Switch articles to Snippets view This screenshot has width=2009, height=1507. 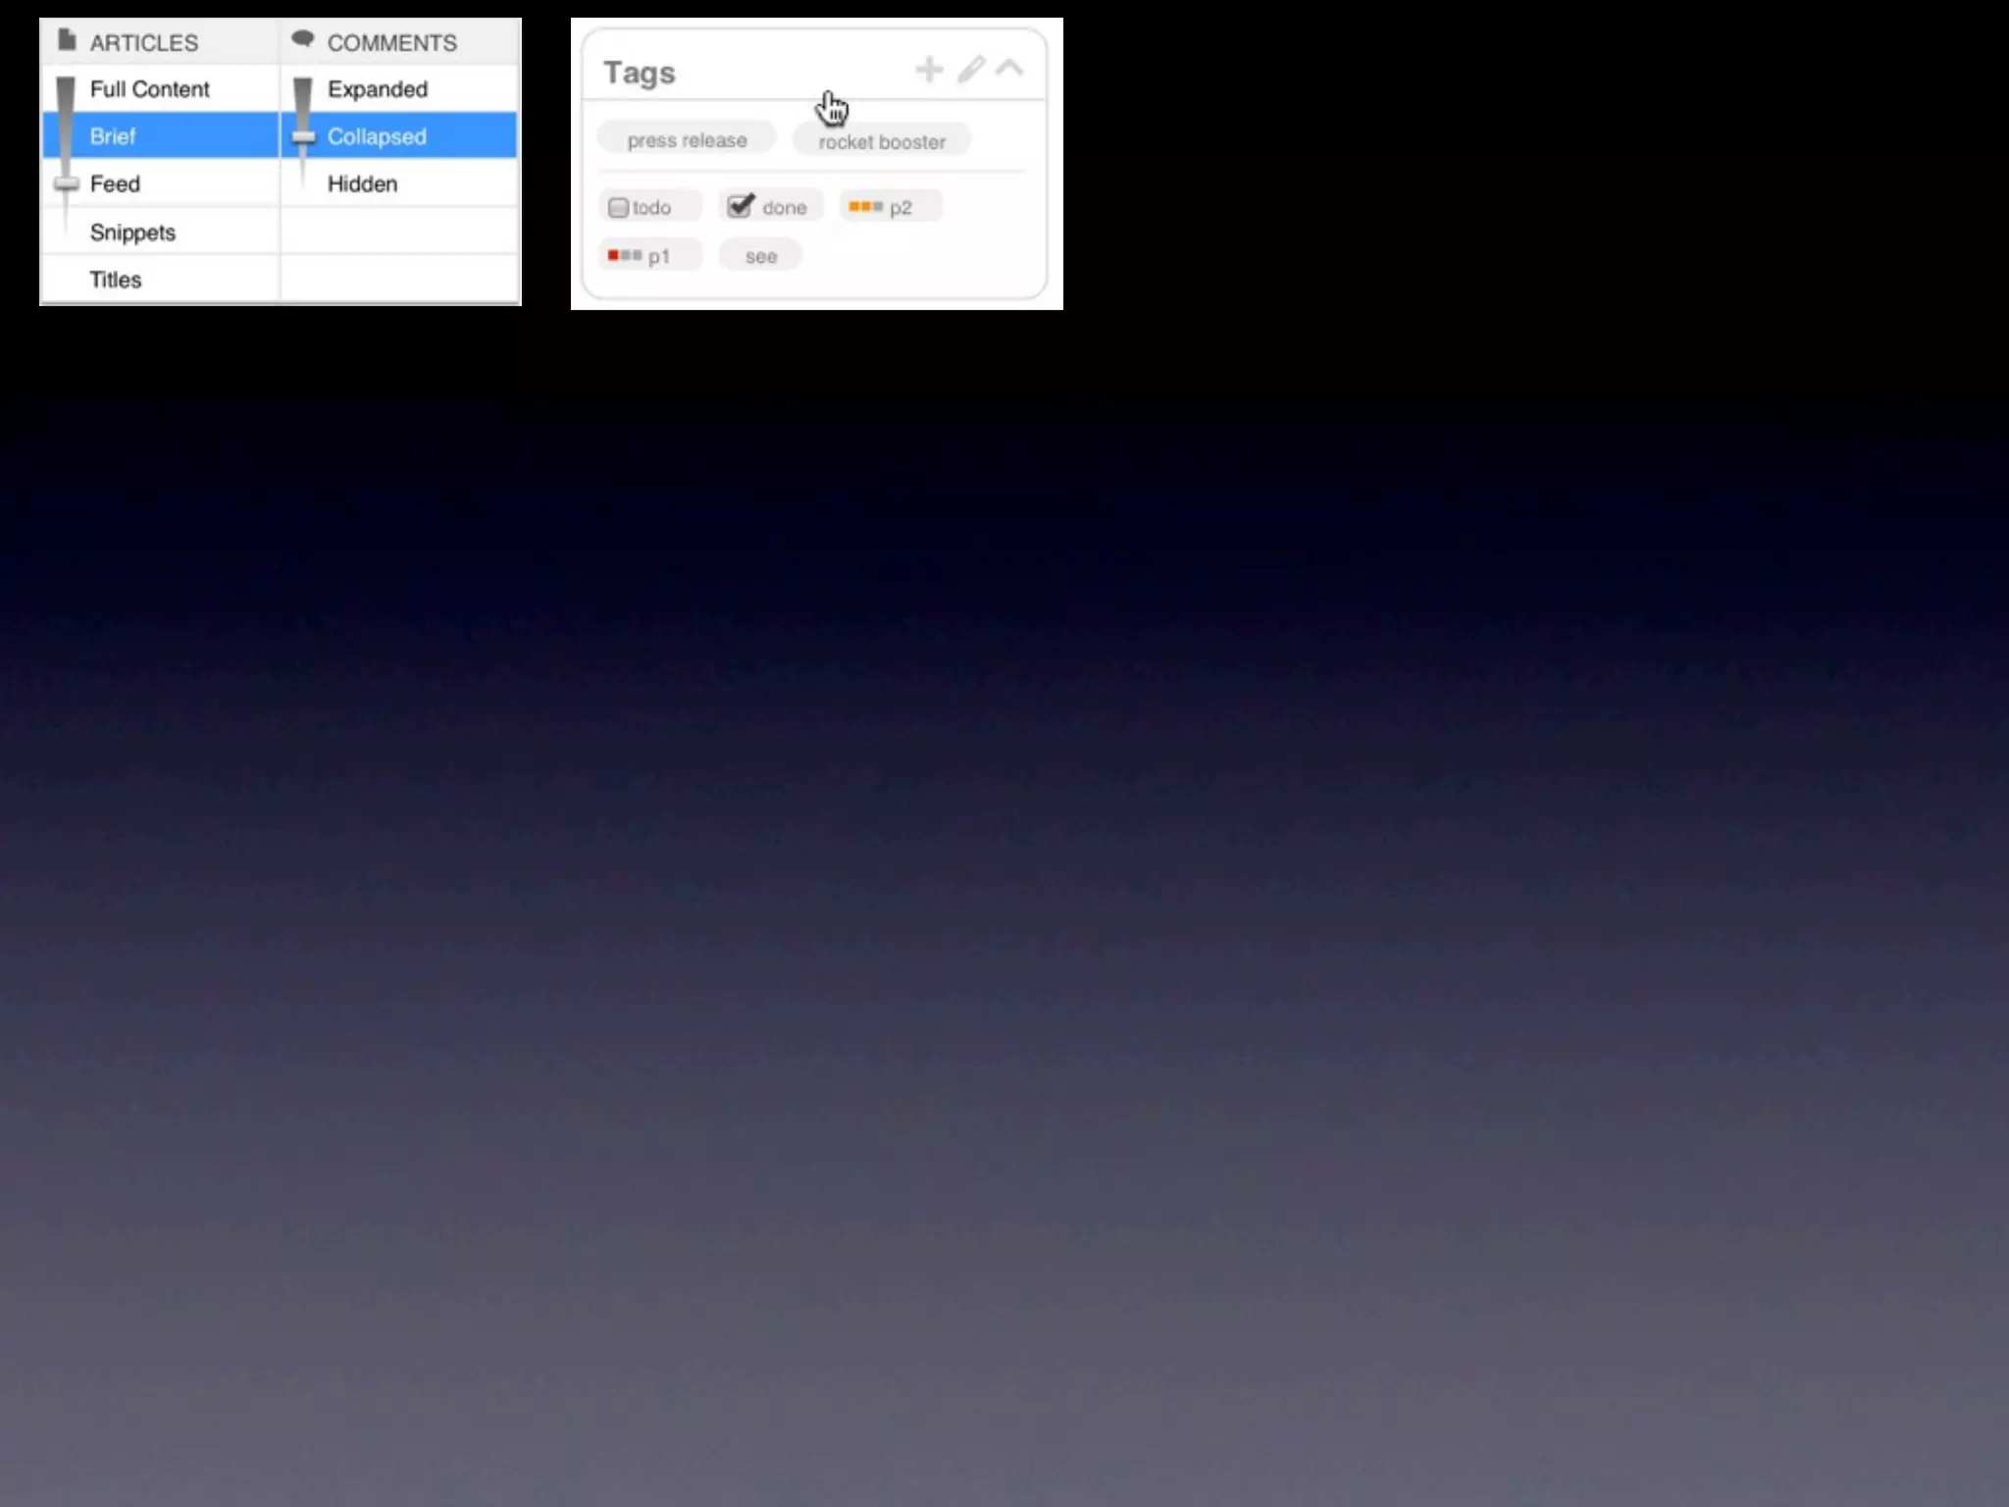(x=161, y=233)
